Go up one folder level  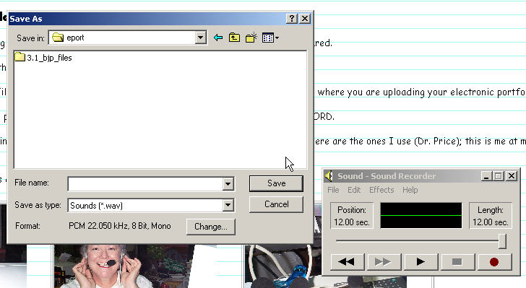point(234,38)
